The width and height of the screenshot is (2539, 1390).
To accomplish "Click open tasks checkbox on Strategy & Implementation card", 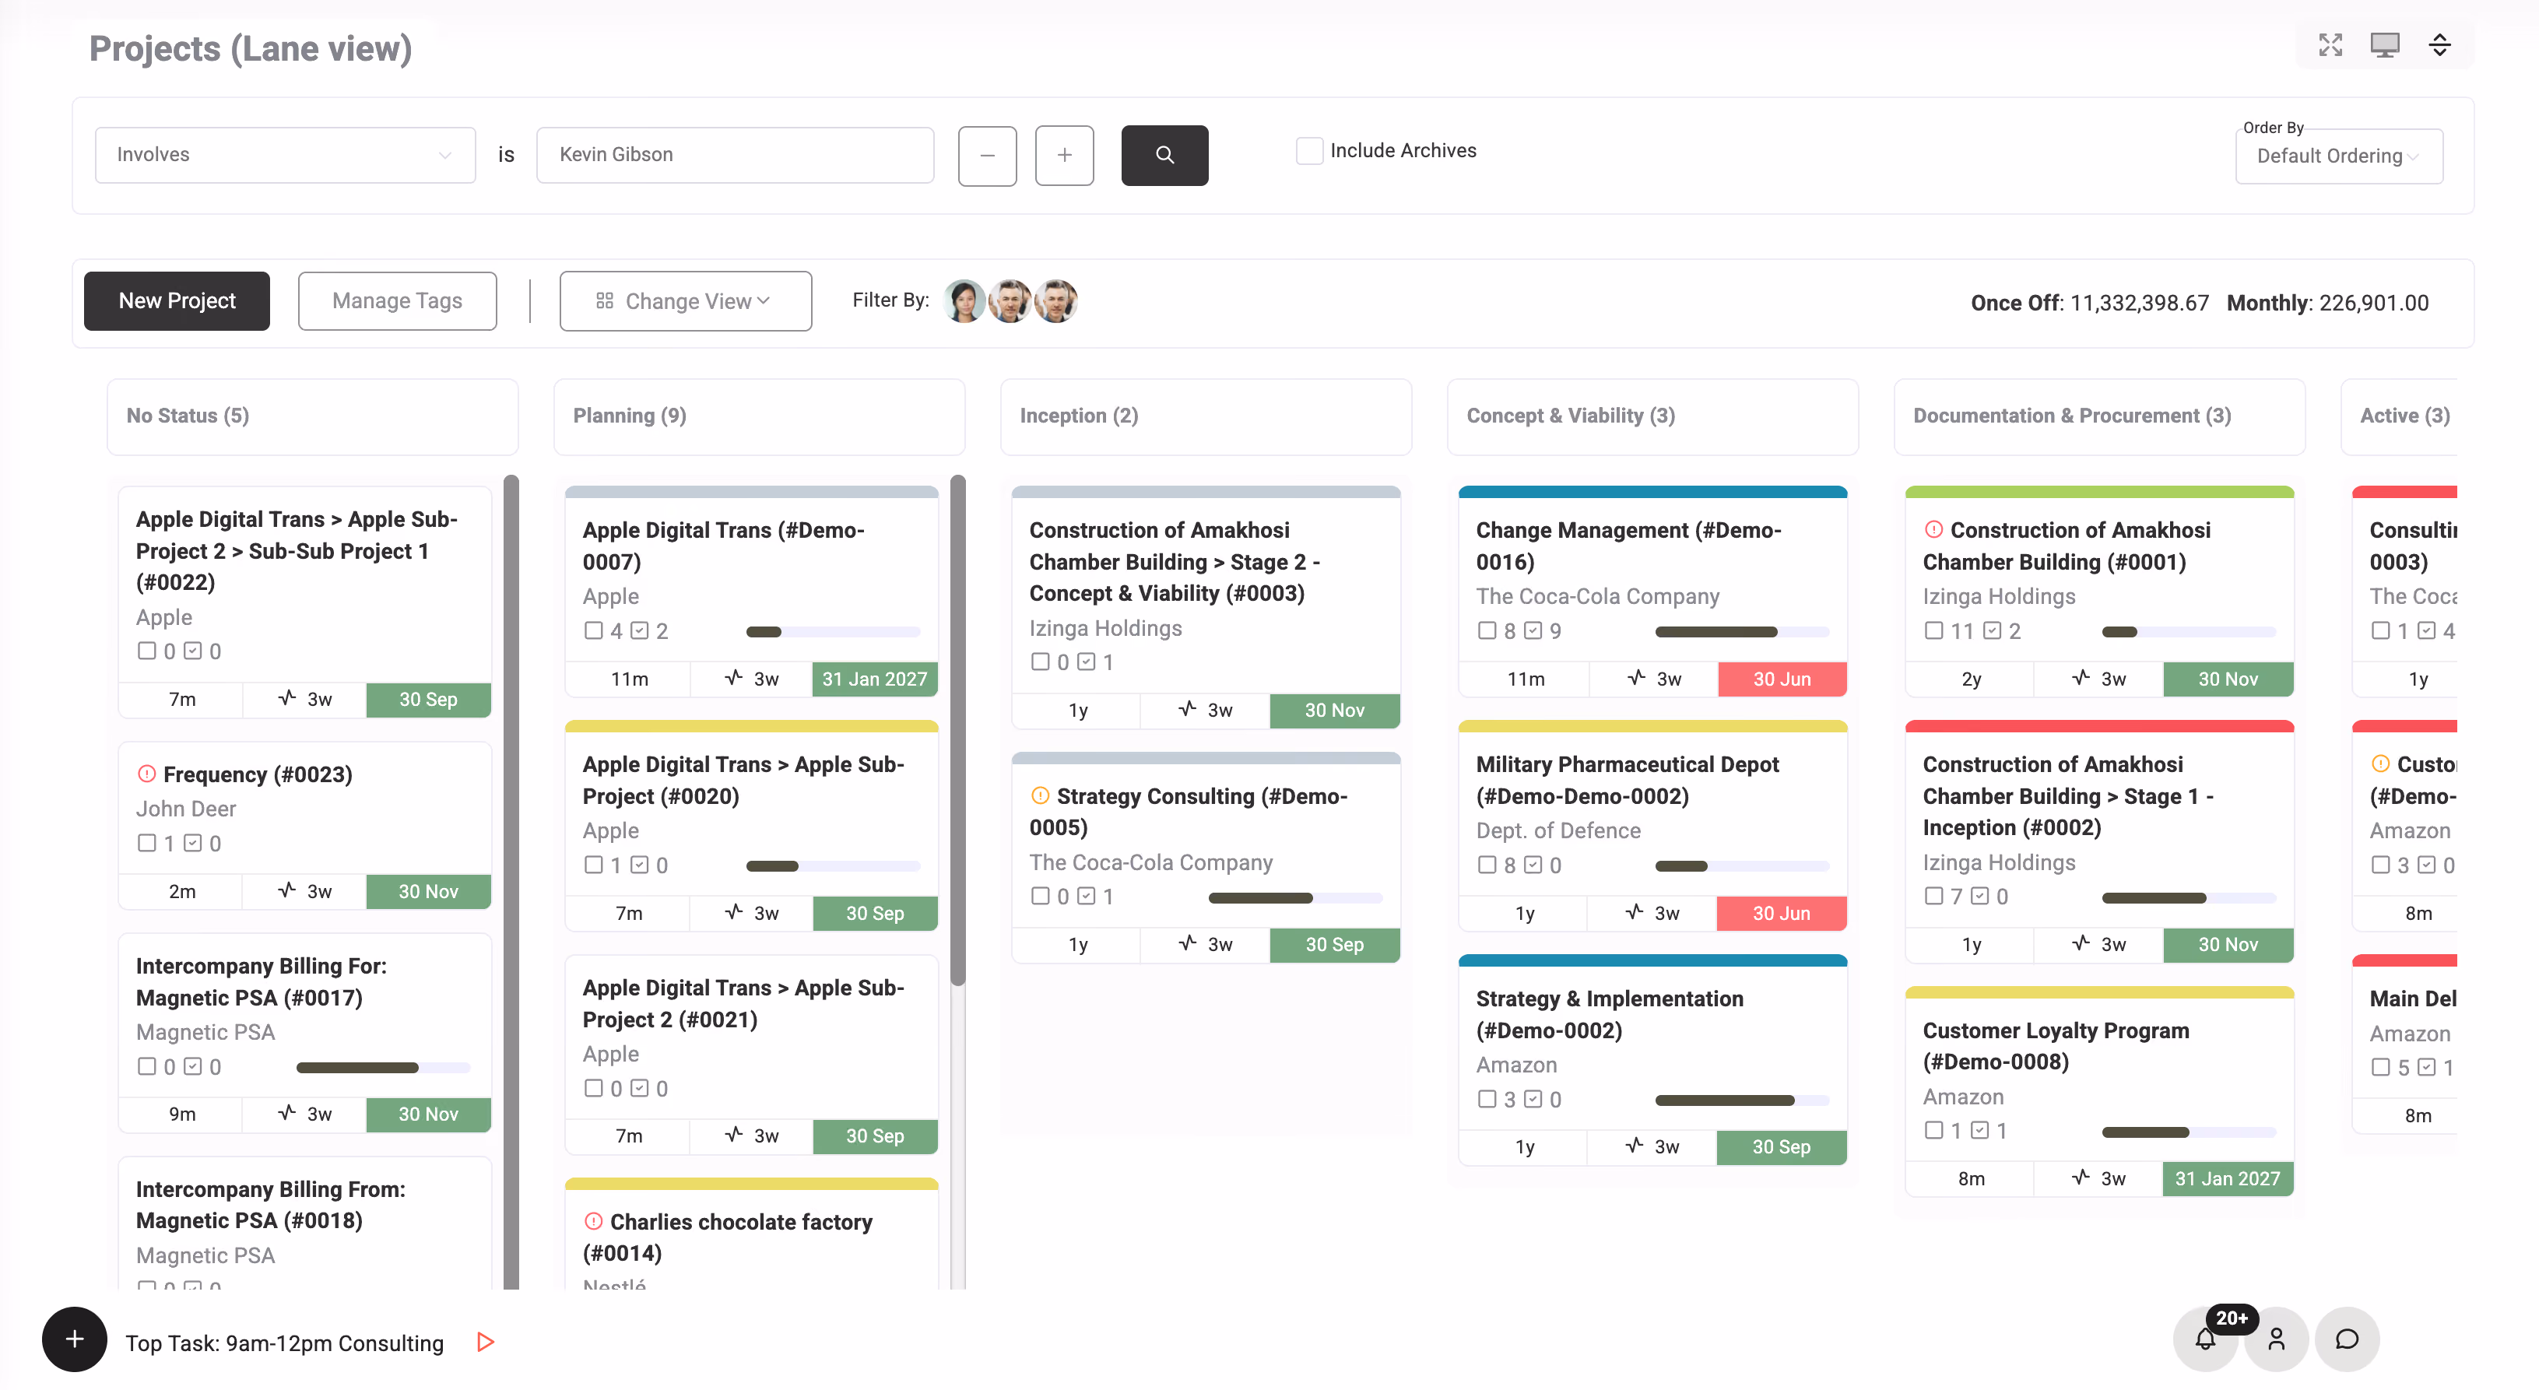I will click(1487, 1098).
